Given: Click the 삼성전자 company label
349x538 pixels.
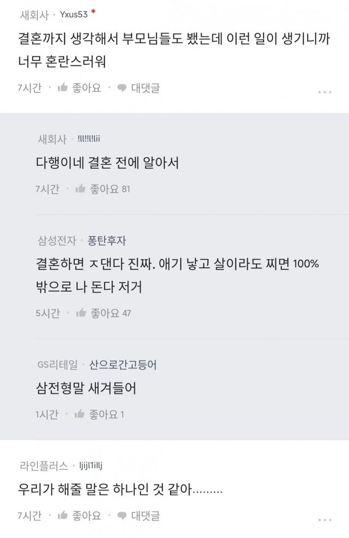Looking at the screenshot, I should coord(56,241).
